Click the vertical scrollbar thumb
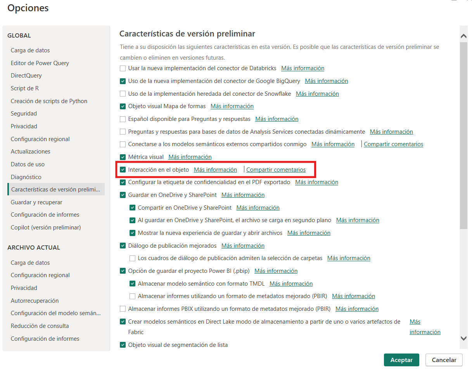Viewport: 472px width, 369px height. click(x=463, y=136)
